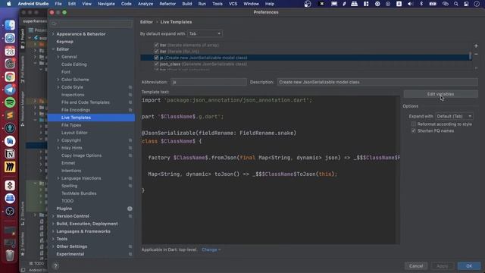
Task: Remove selected template with minus icon
Action: [x=476, y=54]
